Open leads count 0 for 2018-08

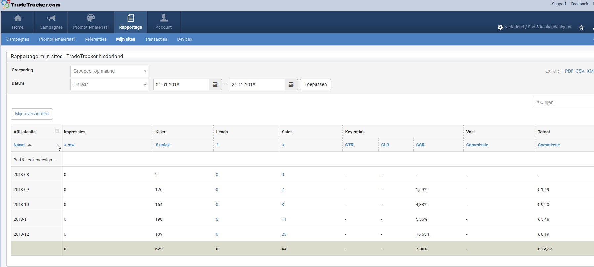pyautogui.click(x=217, y=174)
